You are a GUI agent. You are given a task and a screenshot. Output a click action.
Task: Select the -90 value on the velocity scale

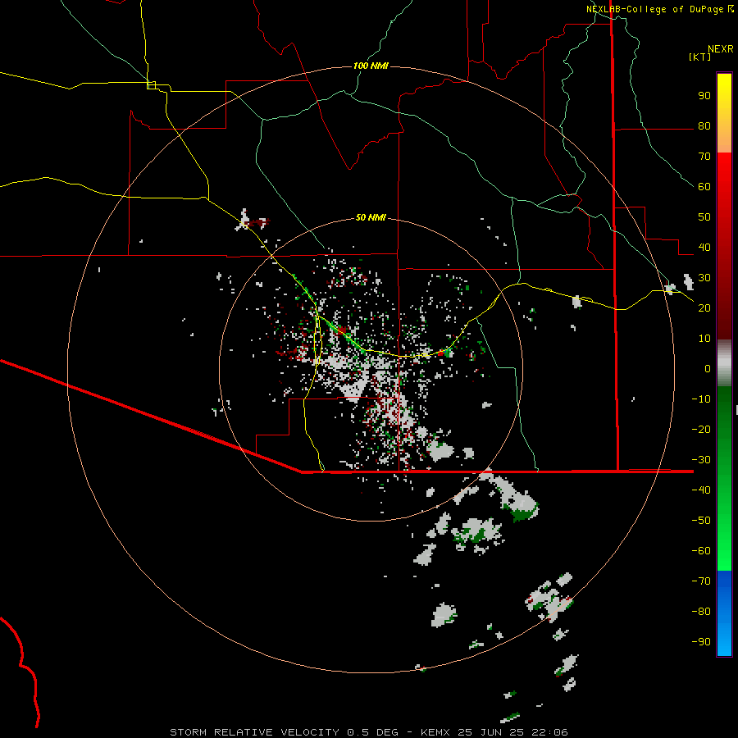(701, 641)
